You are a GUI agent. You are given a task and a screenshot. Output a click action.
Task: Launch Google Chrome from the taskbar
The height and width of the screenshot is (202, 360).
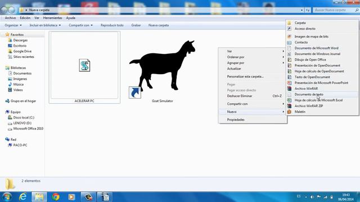[x=56, y=197]
